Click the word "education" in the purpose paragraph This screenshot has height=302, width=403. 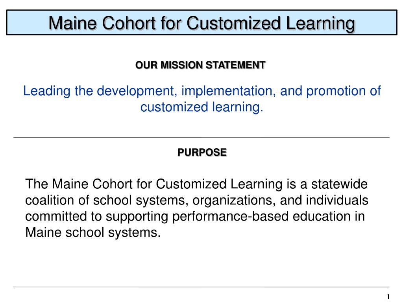[x=322, y=217]
